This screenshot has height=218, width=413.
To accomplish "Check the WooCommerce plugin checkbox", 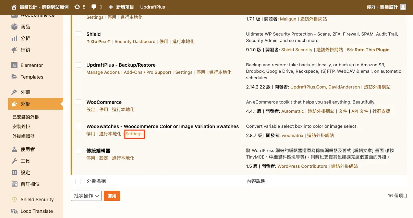I will [x=78, y=102].
